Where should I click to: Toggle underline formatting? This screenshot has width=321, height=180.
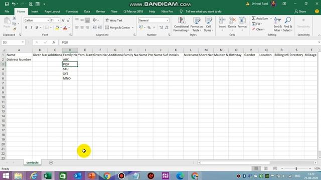(37, 27)
